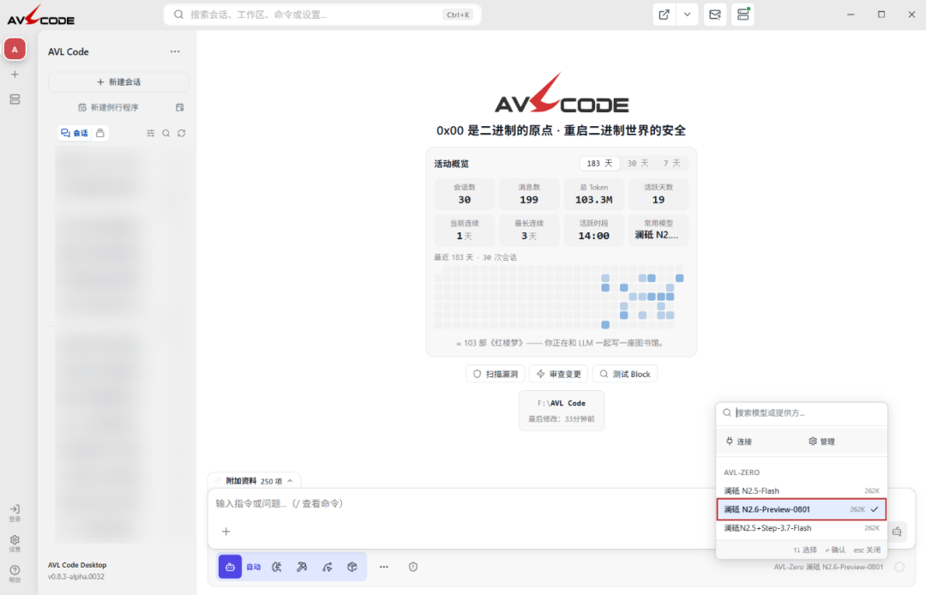Open the scheduled routines calendar icon

point(179,107)
